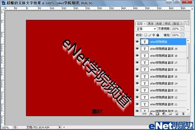Switch to the 样式 tab
The height and width of the screenshot is (130, 195).
[x=168, y=24]
